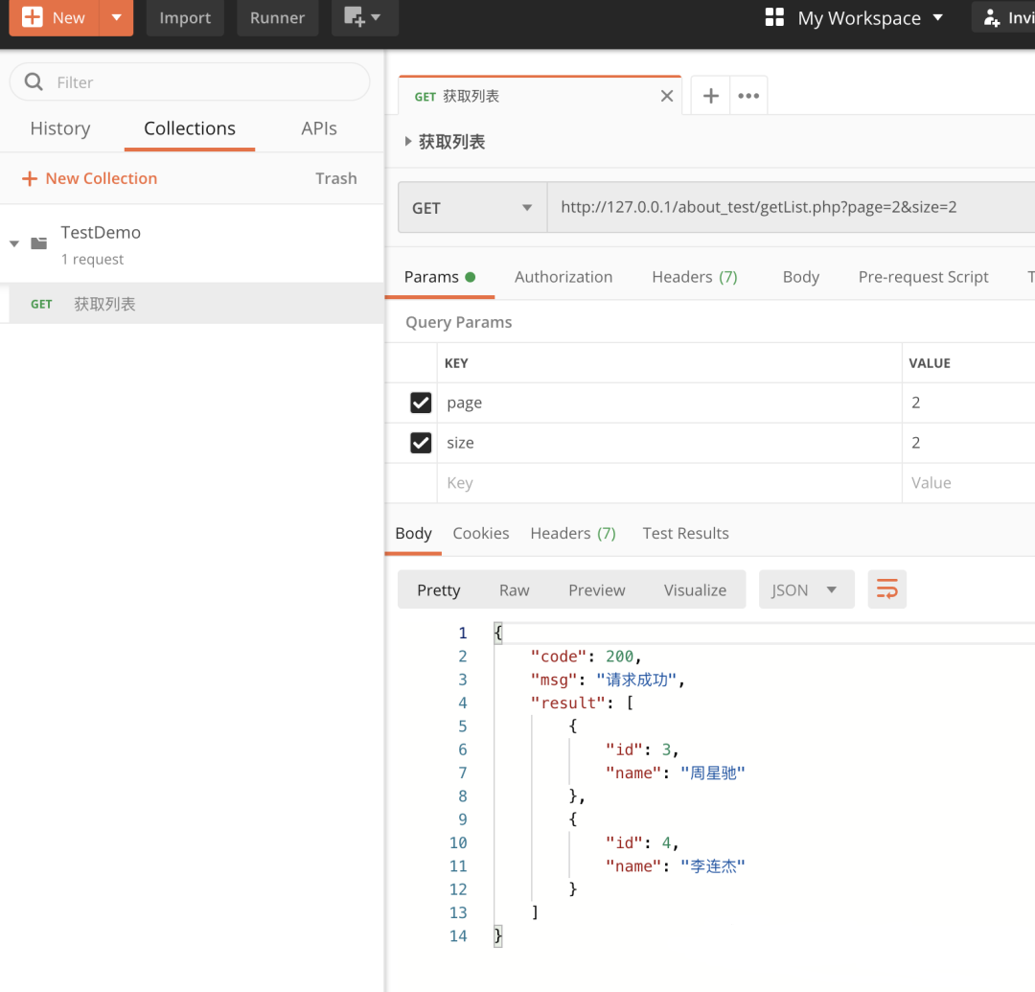
Task: Uncheck the size parameter checkbox
Action: [x=421, y=442]
